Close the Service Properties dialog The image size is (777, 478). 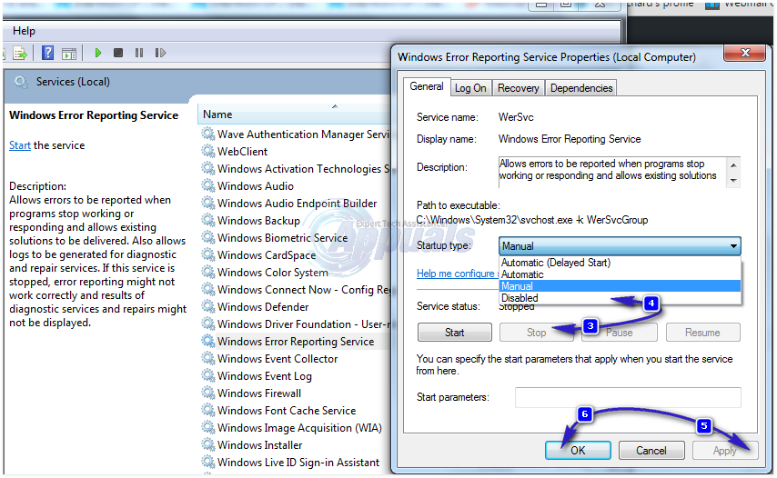click(745, 53)
